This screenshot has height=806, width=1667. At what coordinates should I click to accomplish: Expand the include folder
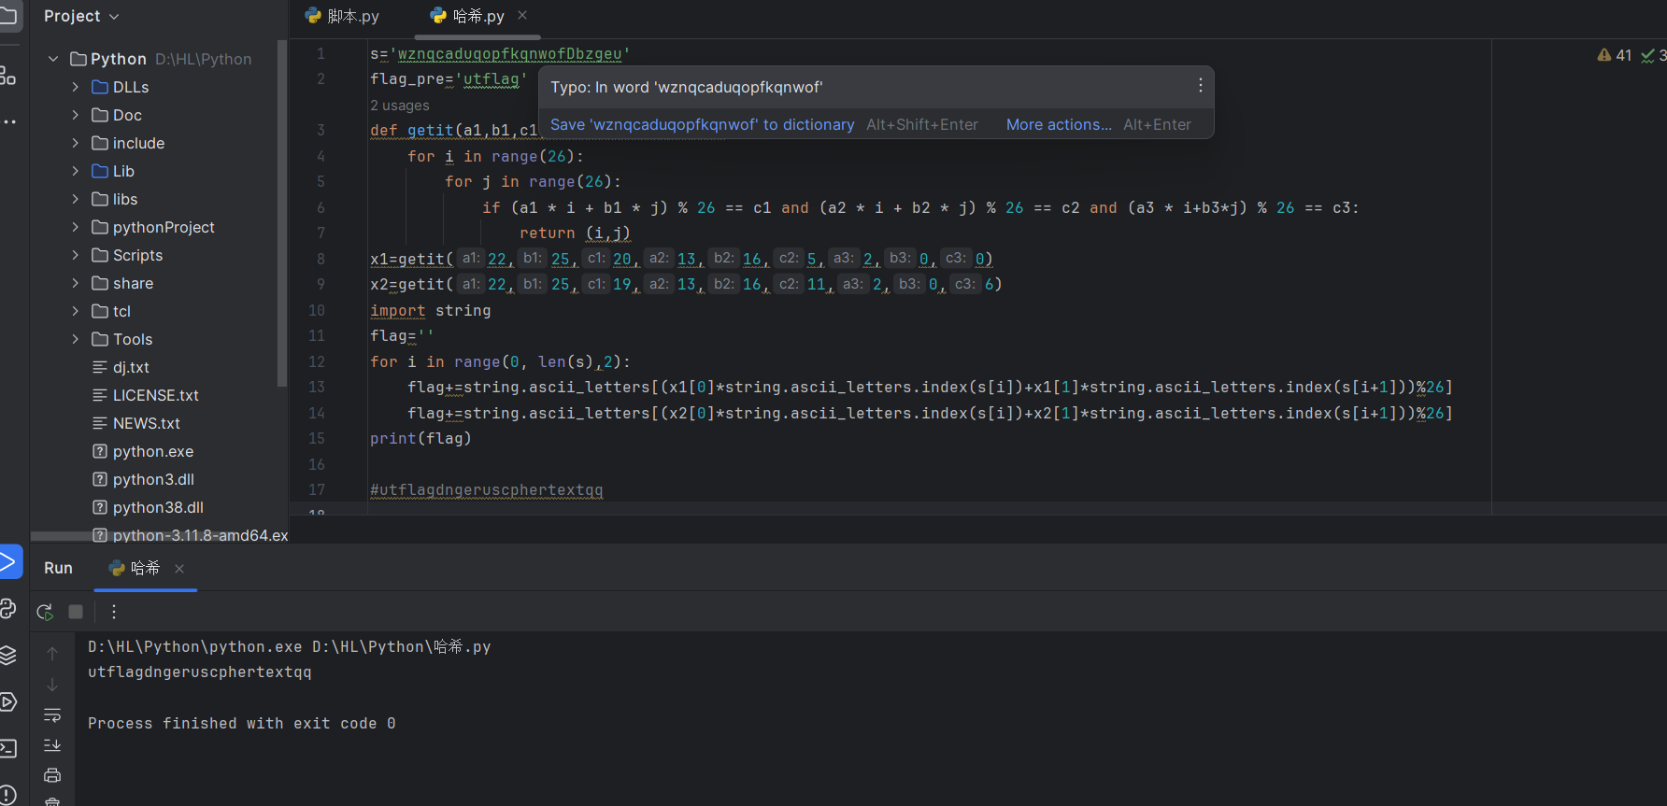click(76, 143)
